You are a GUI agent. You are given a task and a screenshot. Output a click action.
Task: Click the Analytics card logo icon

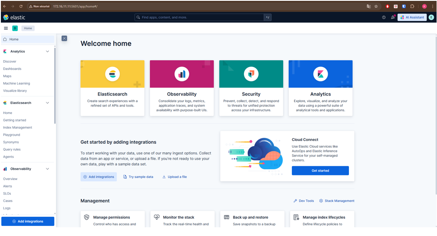pyautogui.click(x=321, y=74)
